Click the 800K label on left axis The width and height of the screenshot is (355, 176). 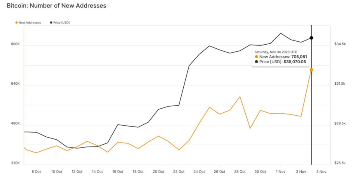tap(15, 44)
